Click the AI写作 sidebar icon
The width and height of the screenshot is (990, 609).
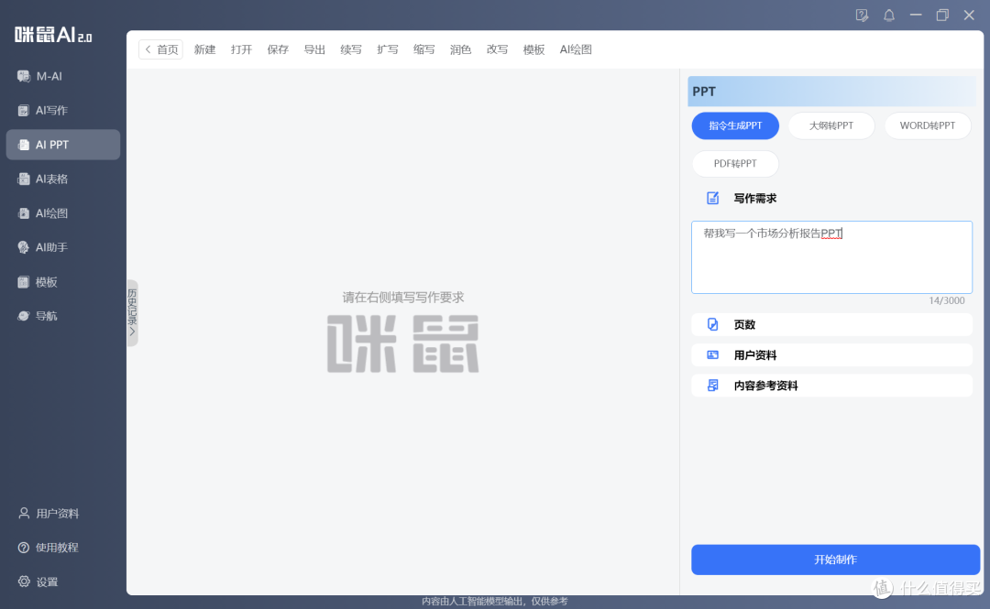click(23, 111)
